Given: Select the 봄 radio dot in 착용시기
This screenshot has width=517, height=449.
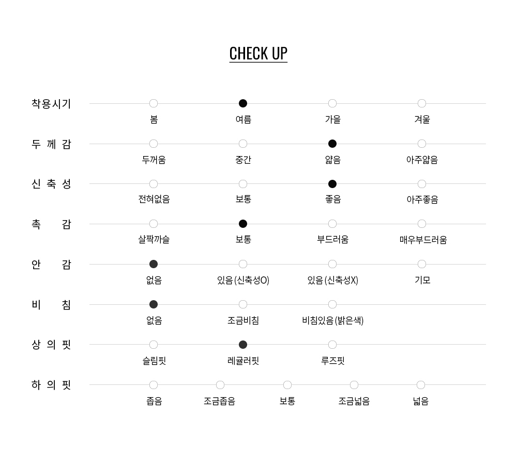Looking at the screenshot, I should pos(154,103).
